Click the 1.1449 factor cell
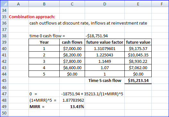 point(105,61)
